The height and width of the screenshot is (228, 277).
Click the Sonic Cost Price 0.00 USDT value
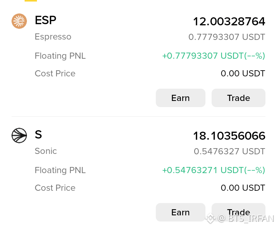click(x=243, y=188)
